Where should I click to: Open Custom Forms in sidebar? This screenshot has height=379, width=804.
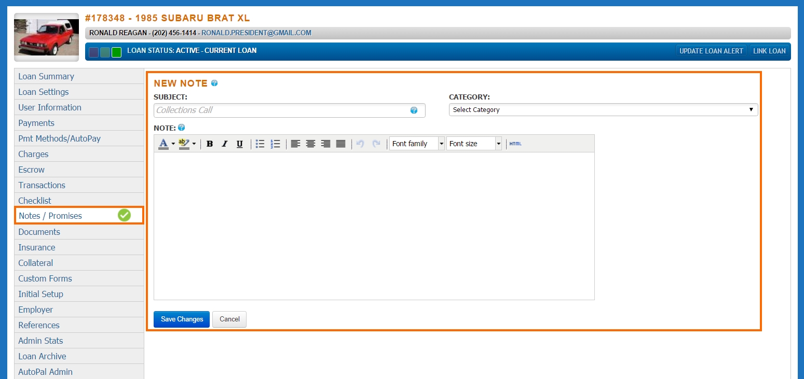click(79, 278)
